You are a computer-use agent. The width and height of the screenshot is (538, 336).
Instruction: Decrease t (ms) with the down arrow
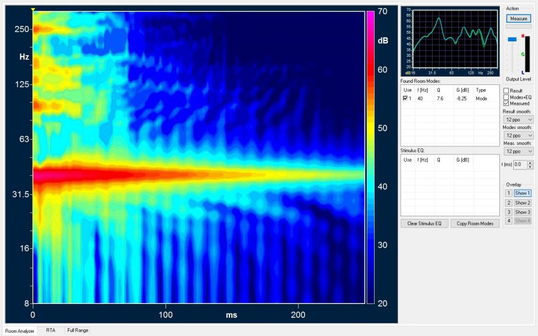pos(530,167)
